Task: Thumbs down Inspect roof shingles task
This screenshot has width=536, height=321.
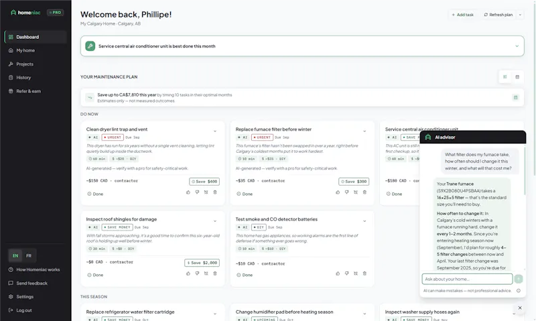Action: point(197,273)
